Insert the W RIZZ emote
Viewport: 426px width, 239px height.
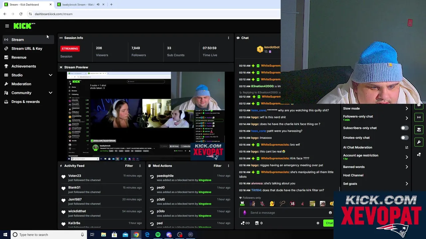point(242,203)
